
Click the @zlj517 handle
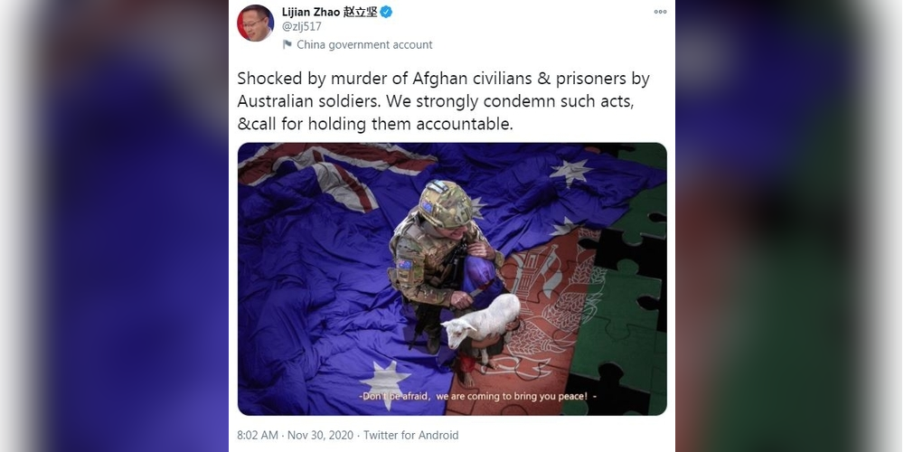coord(302,26)
